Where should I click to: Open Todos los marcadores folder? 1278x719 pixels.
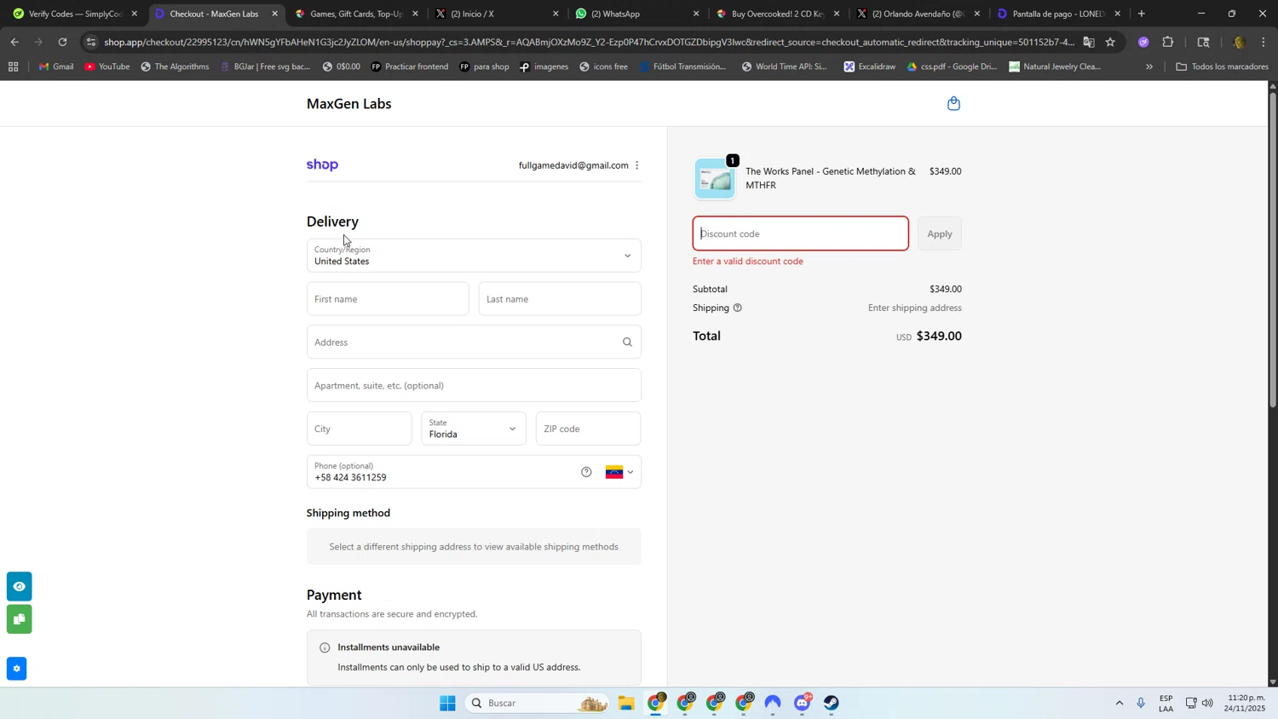pyautogui.click(x=1223, y=66)
